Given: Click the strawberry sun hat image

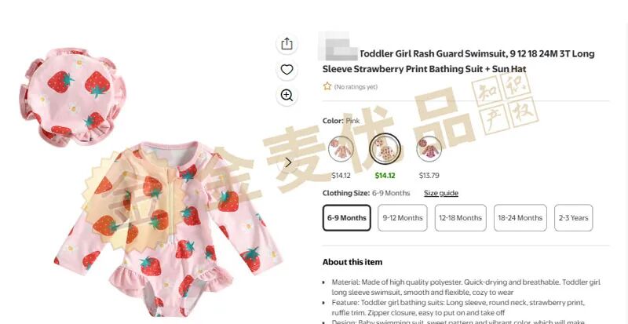Looking at the screenshot, I should pos(72,96).
